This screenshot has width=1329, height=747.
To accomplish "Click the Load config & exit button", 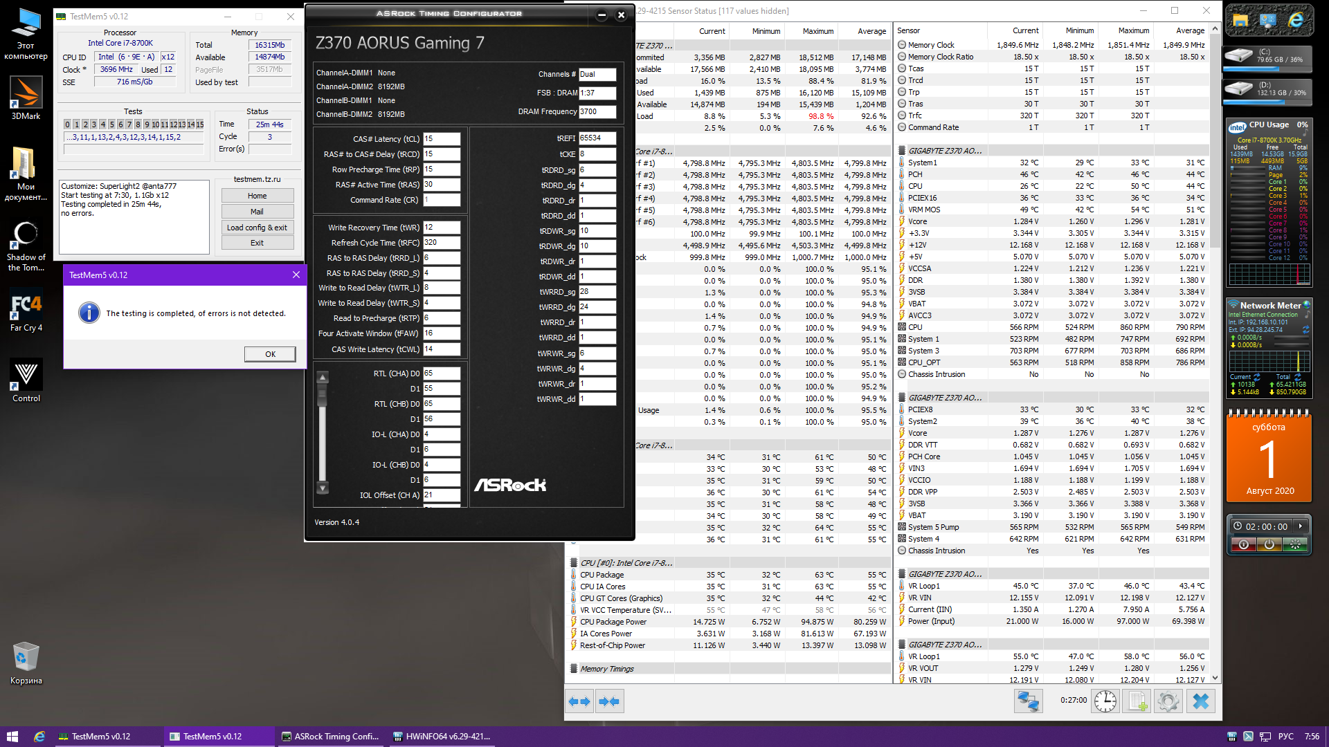I will point(257,228).
